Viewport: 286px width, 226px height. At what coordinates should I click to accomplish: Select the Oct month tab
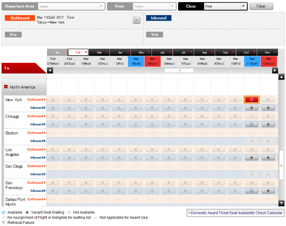pyautogui.click(x=246, y=52)
